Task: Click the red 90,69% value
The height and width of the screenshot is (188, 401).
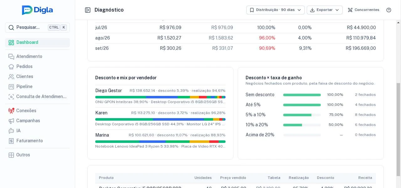Action: [x=267, y=49]
